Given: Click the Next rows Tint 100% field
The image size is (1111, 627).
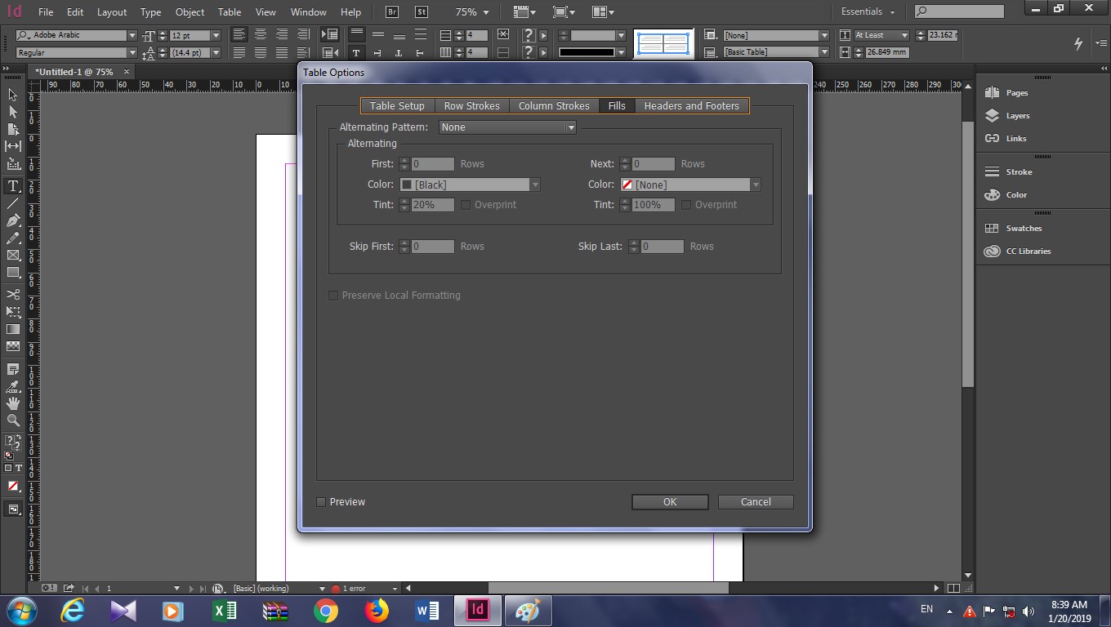Looking at the screenshot, I should click(x=653, y=205).
